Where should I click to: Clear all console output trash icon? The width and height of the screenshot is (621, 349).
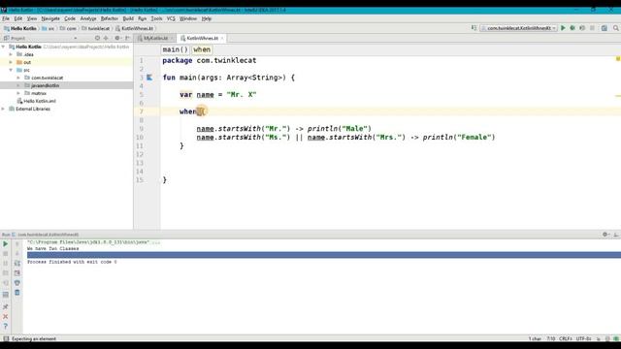point(17,293)
